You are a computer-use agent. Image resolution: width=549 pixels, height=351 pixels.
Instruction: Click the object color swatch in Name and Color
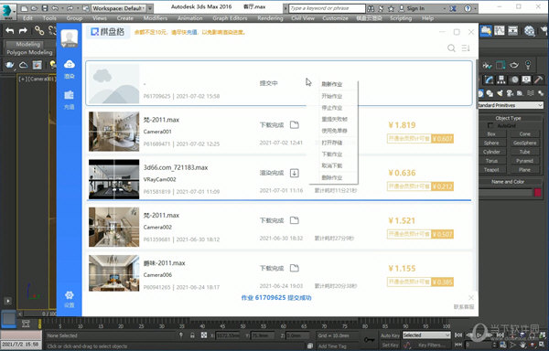[538, 192]
